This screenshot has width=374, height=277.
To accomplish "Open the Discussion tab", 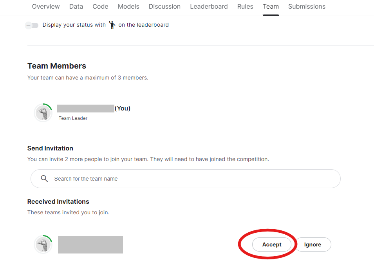I will point(164,6).
